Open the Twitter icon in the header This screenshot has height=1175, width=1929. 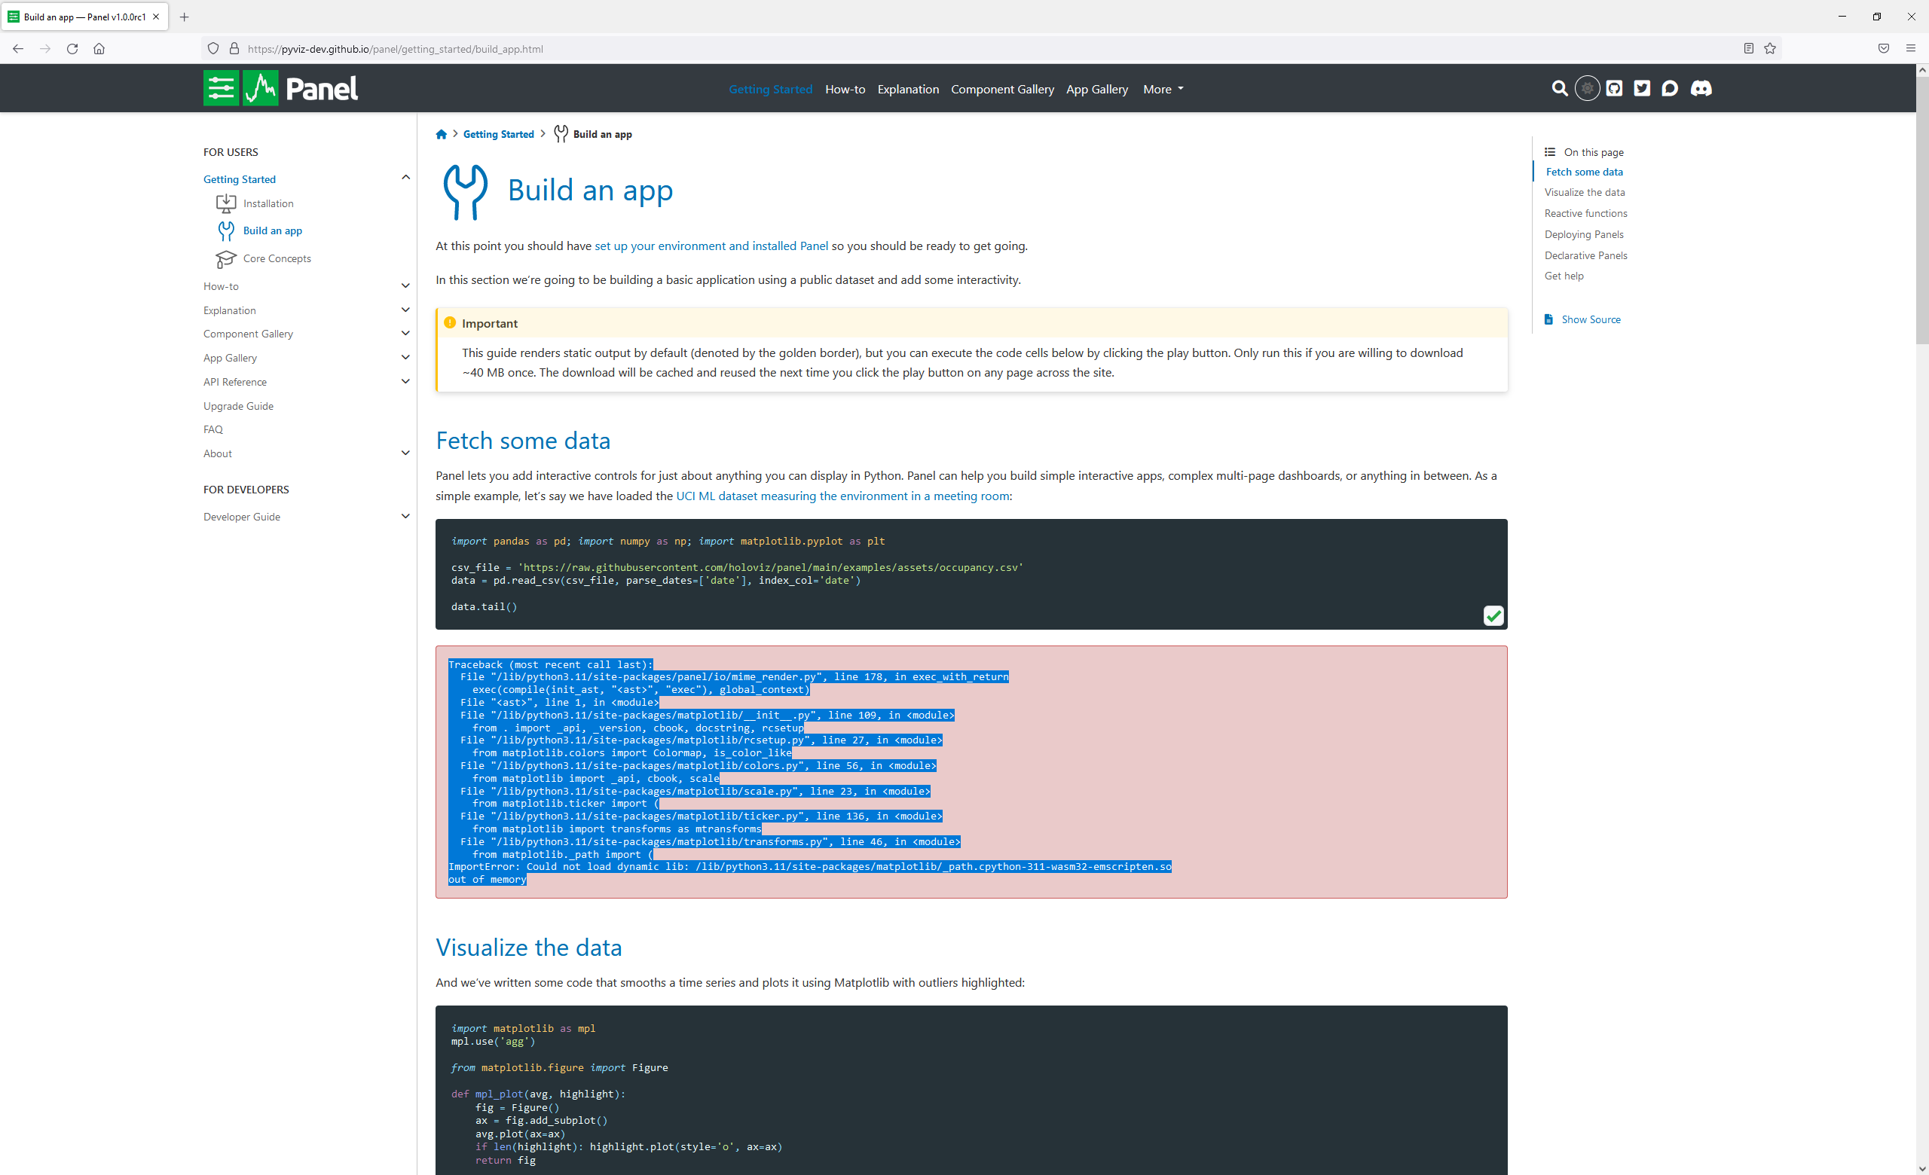[x=1642, y=88]
